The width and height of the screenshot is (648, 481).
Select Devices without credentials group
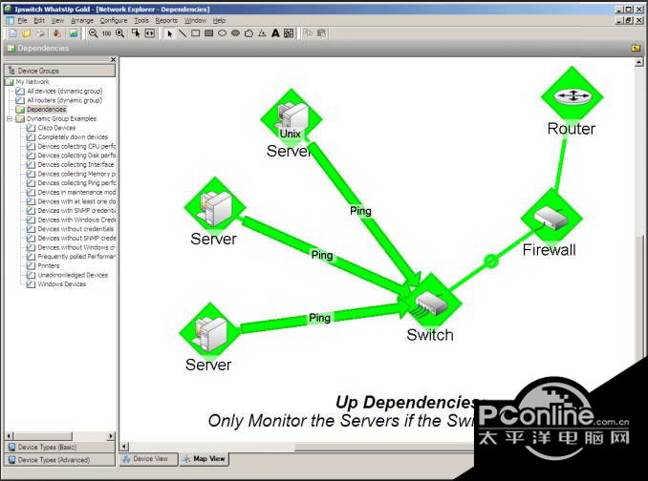(x=76, y=229)
